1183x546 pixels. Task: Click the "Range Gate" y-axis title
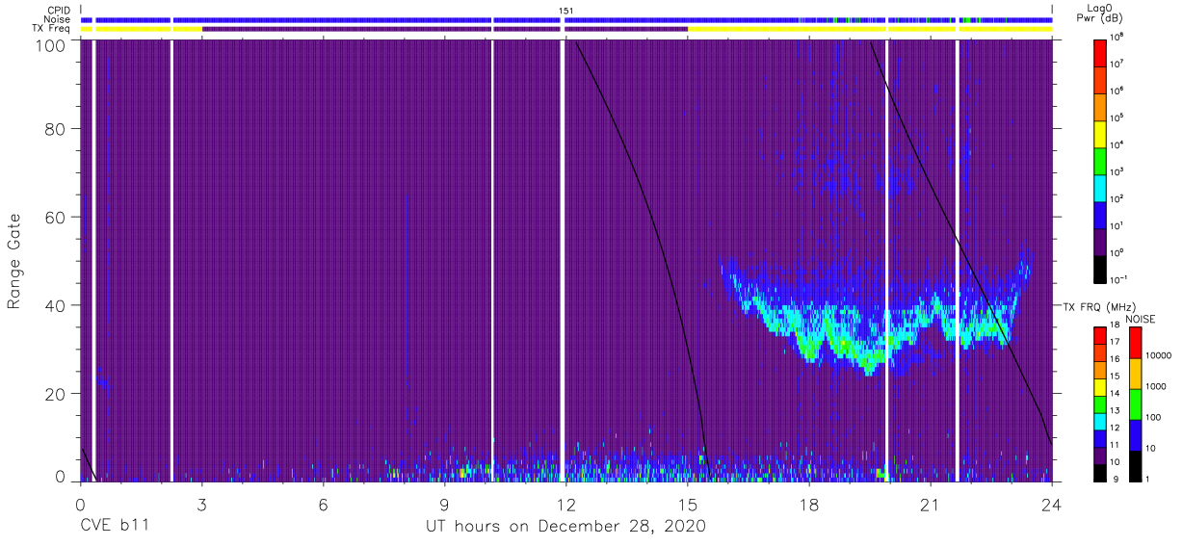[14, 261]
